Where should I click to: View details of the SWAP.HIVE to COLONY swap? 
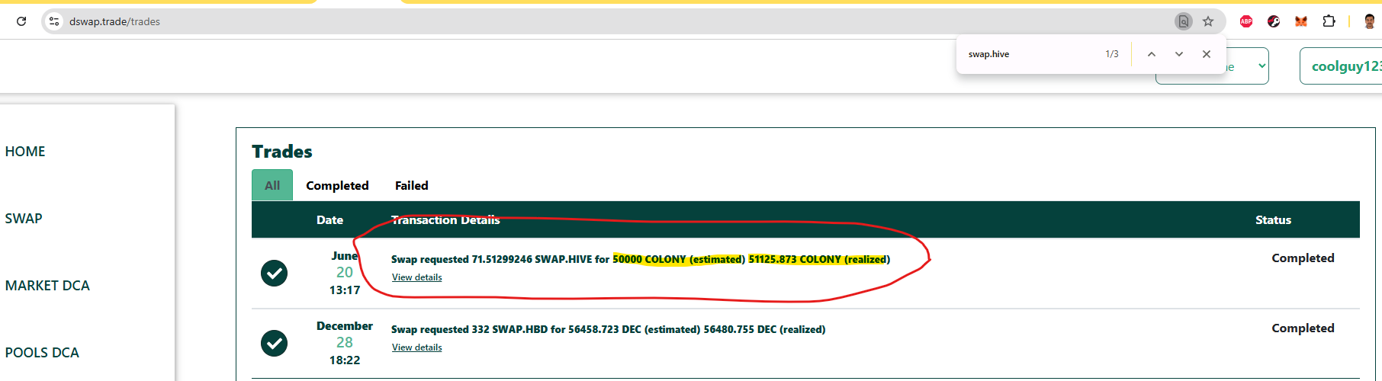click(x=416, y=277)
